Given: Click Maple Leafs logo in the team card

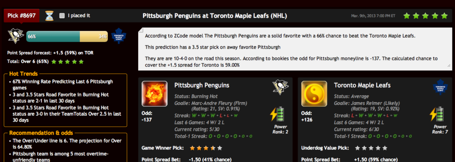Looking at the screenshot, I should tap(440, 88).
